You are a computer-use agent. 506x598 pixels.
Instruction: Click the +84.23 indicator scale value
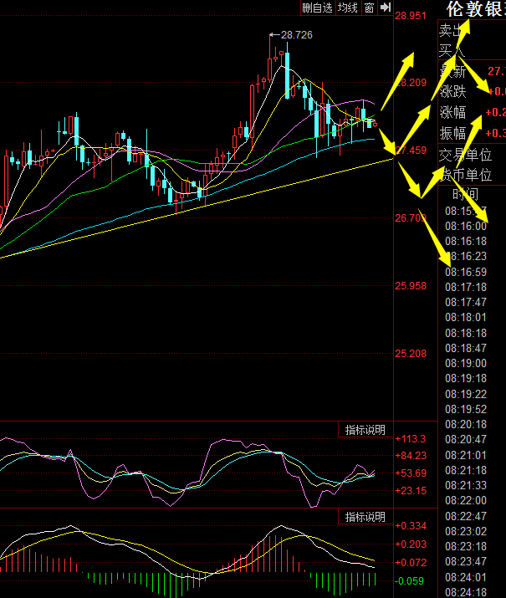[x=411, y=455]
